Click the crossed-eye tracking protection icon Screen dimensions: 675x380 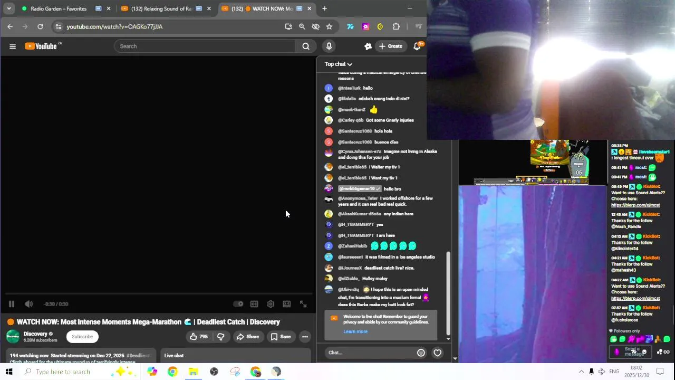coord(316,26)
